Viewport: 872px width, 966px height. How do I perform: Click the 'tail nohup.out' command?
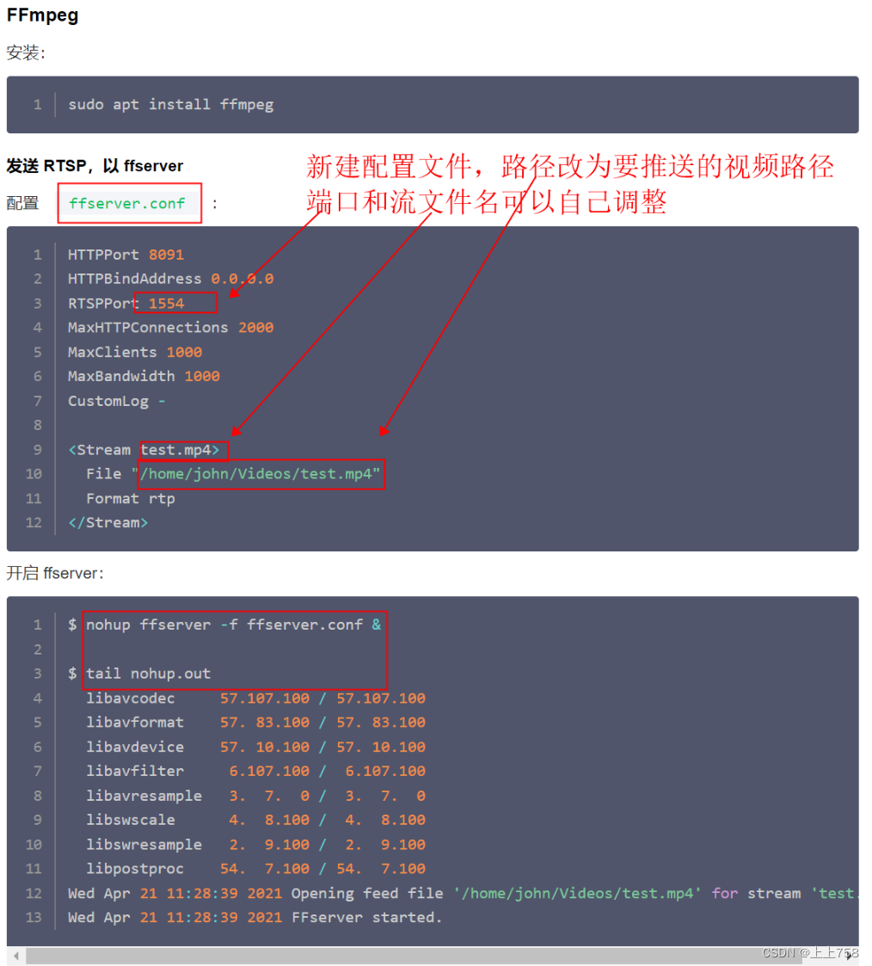pyautogui.click(x=148, y=674)
